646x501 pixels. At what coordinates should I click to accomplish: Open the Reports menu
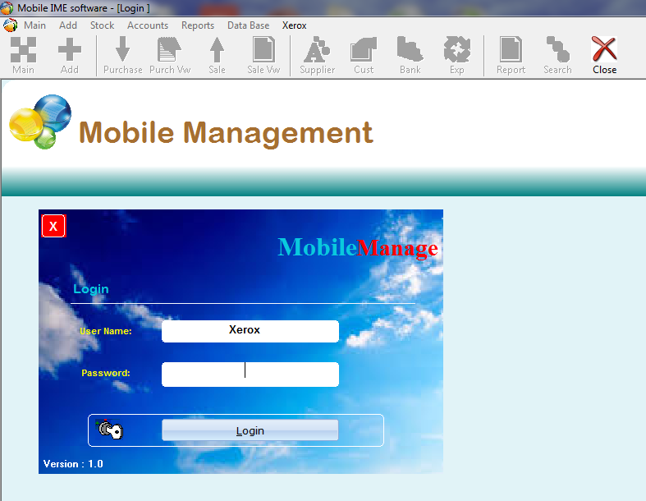[x=198, y=25]
